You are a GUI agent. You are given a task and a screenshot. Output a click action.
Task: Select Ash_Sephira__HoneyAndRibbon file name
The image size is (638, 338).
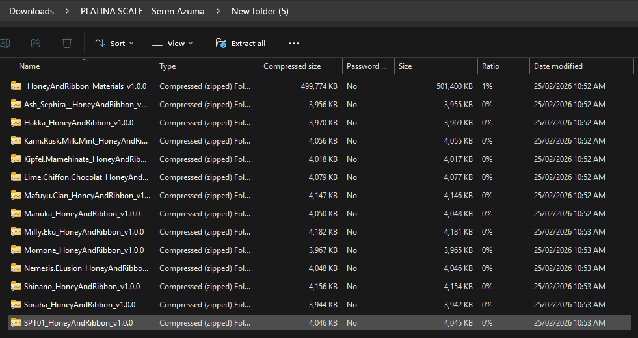pyautogui.click(x=85, y=105)
